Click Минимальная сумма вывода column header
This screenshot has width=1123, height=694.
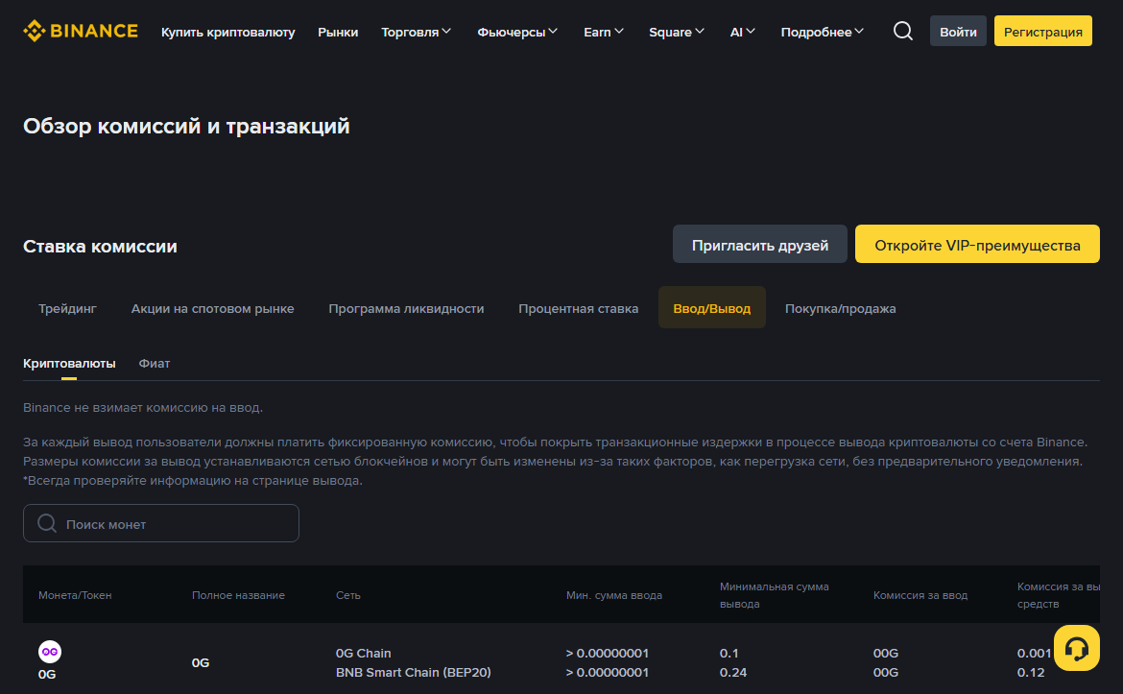click(x=775, y=595)
